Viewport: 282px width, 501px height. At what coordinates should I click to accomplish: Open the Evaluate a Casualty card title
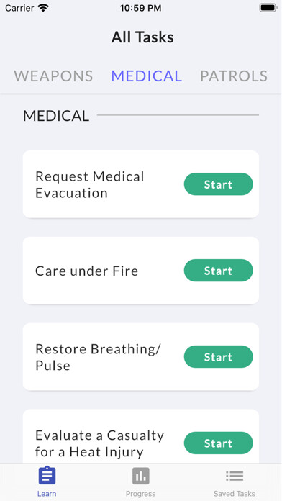point(99,443)
